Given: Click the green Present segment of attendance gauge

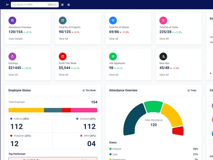Looking at the screenshot, I should 153,107.
